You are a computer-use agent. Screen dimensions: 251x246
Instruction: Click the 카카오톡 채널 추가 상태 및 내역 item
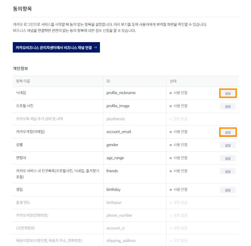pos(40,119)
